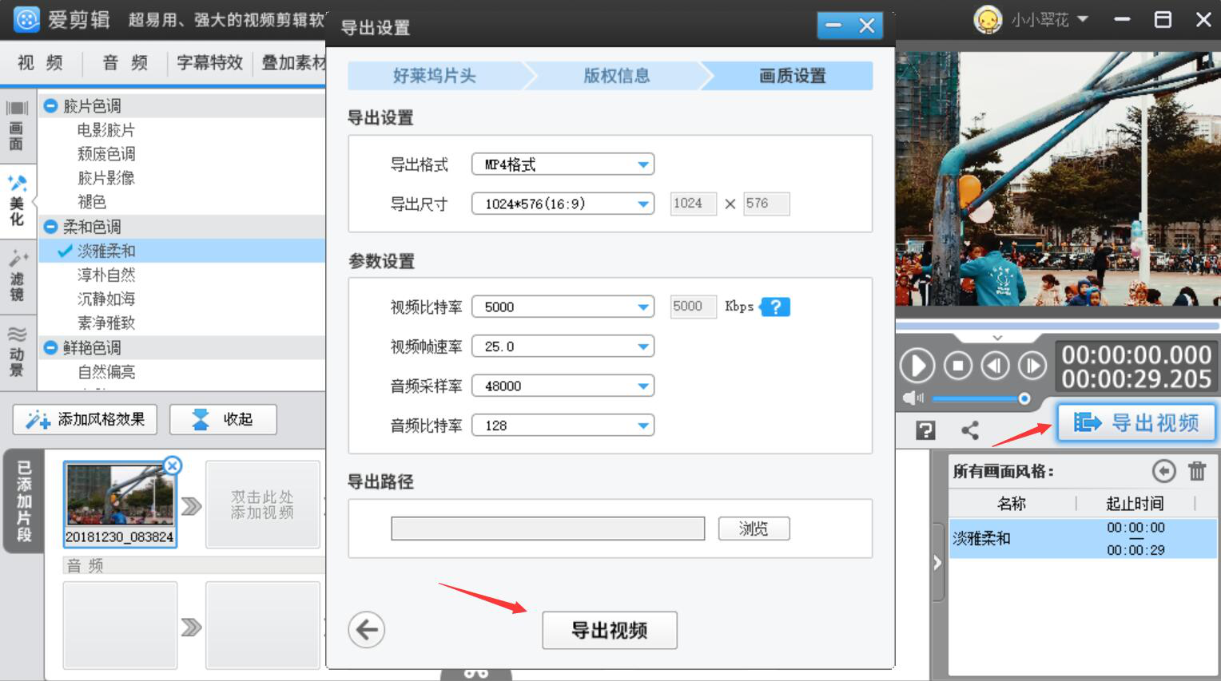The width and height of the screenshot is (1221, 681).
Task: Delete the selected style with the trash icon
Action: [1196, 471]
